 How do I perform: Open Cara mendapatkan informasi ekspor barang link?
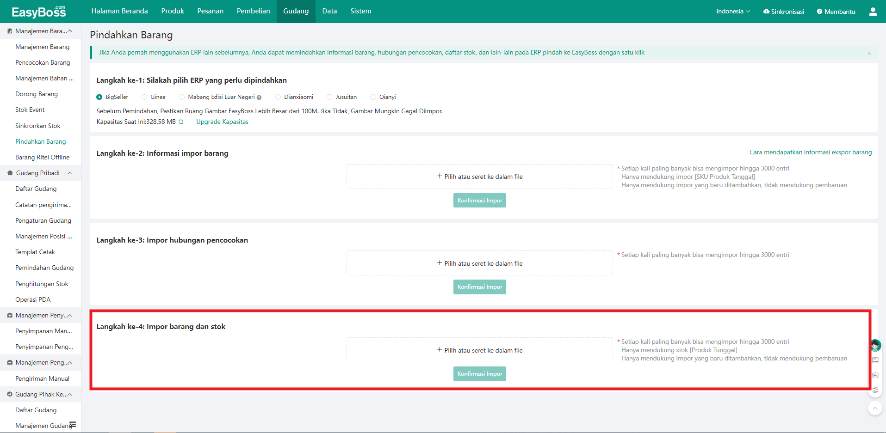(x=811, y=152)
